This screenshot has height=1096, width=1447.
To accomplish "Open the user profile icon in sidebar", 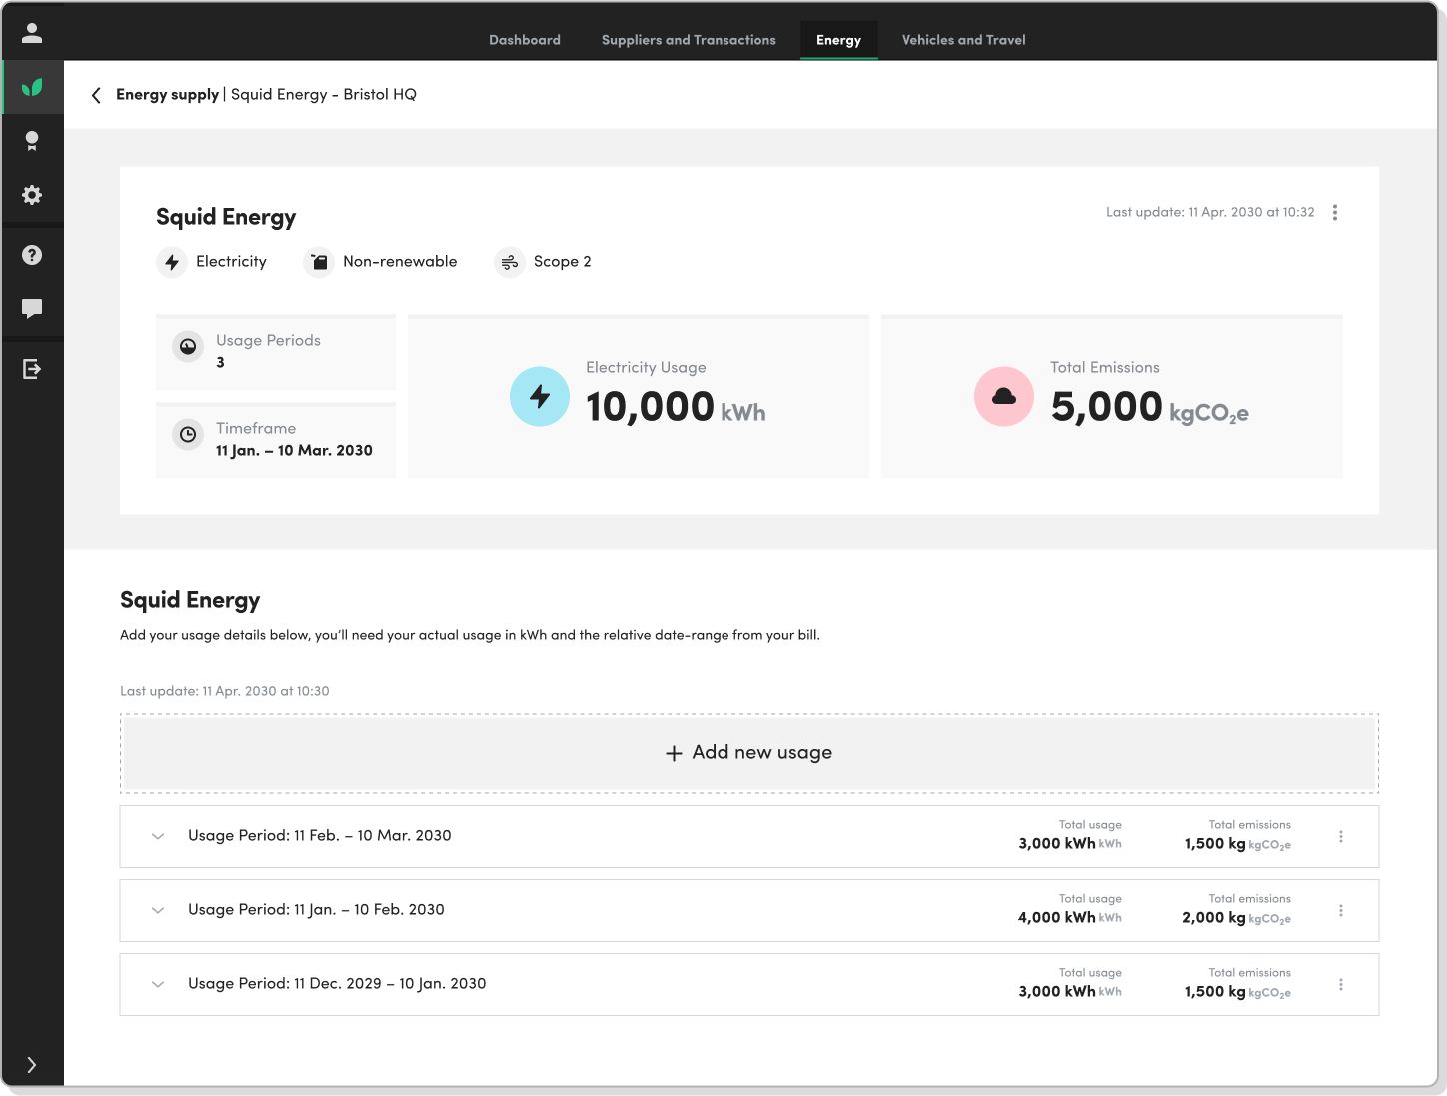I will pos(32,33).
